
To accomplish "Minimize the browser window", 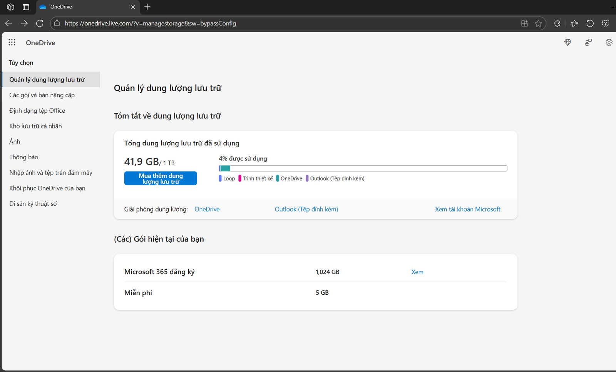I will [613, 7].
